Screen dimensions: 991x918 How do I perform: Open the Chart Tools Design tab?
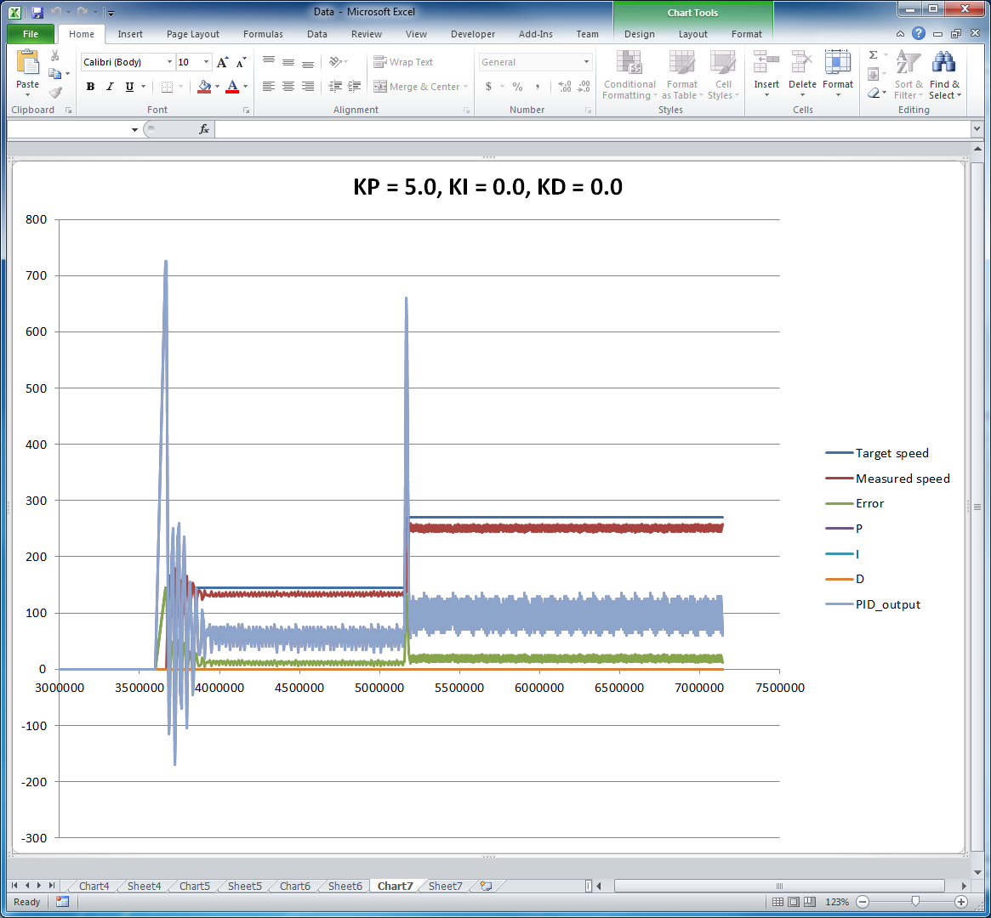pos(640,34)
